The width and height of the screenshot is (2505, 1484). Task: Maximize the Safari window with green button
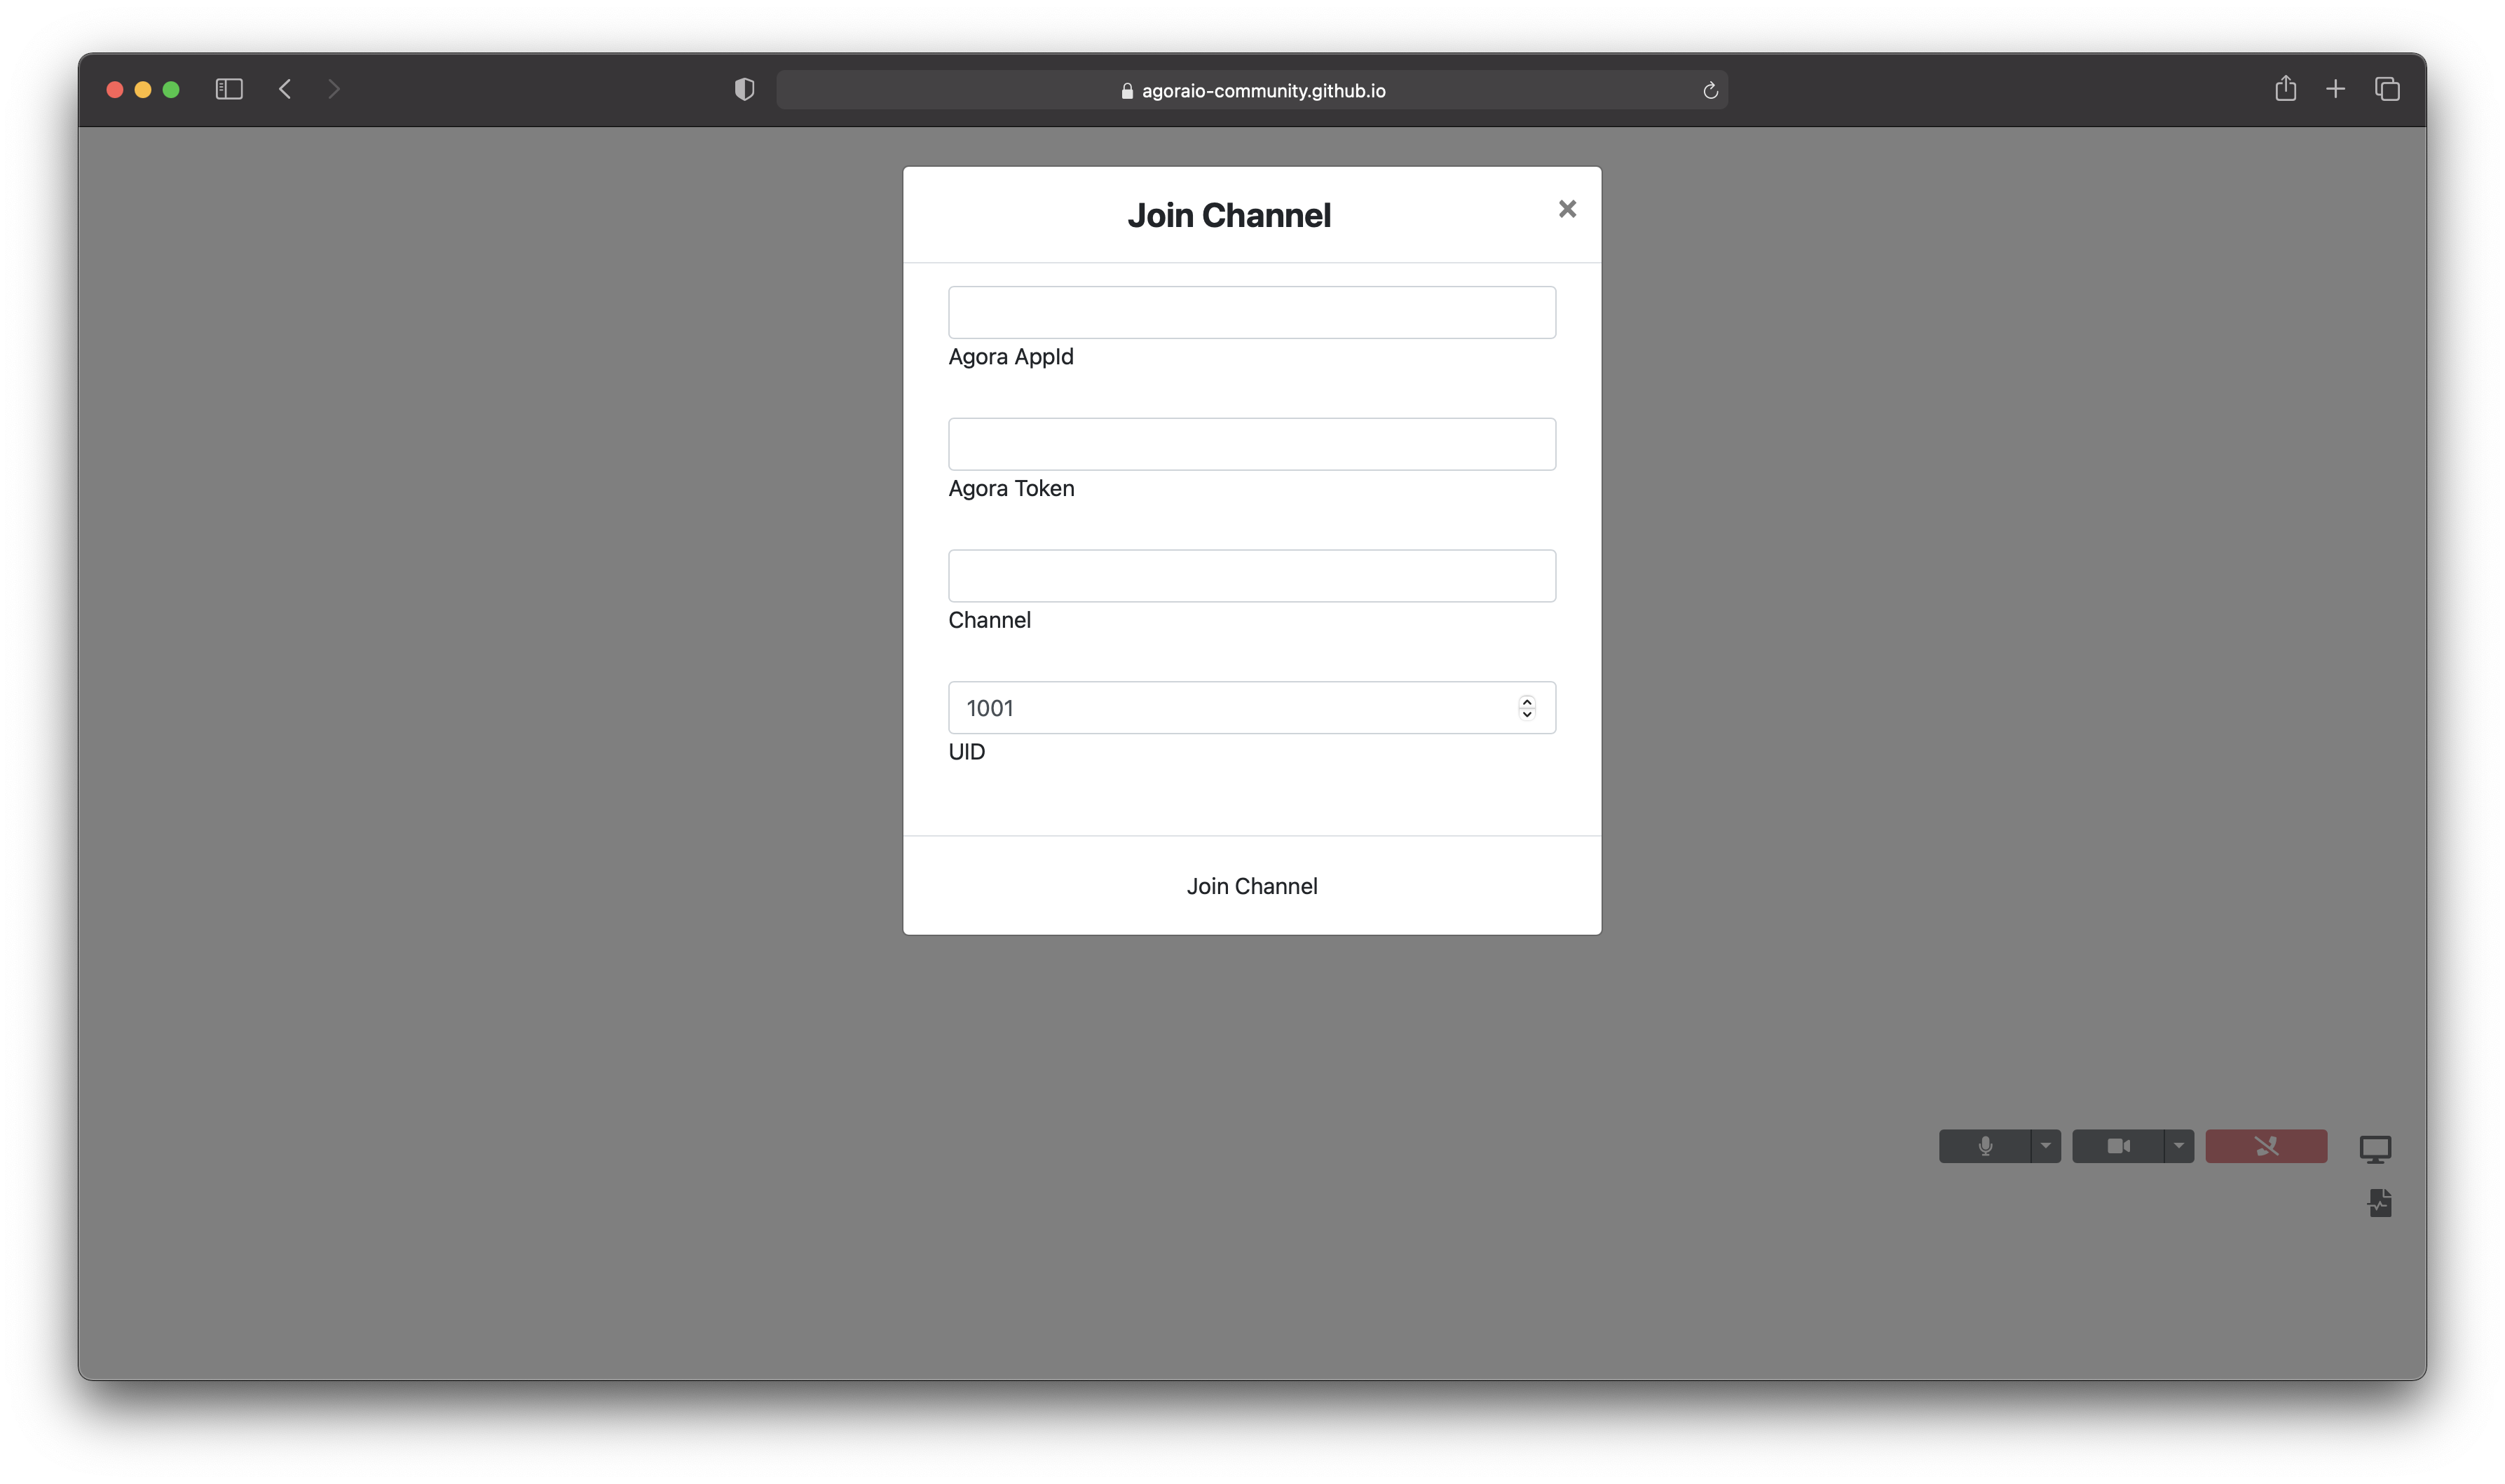[171, 90]
